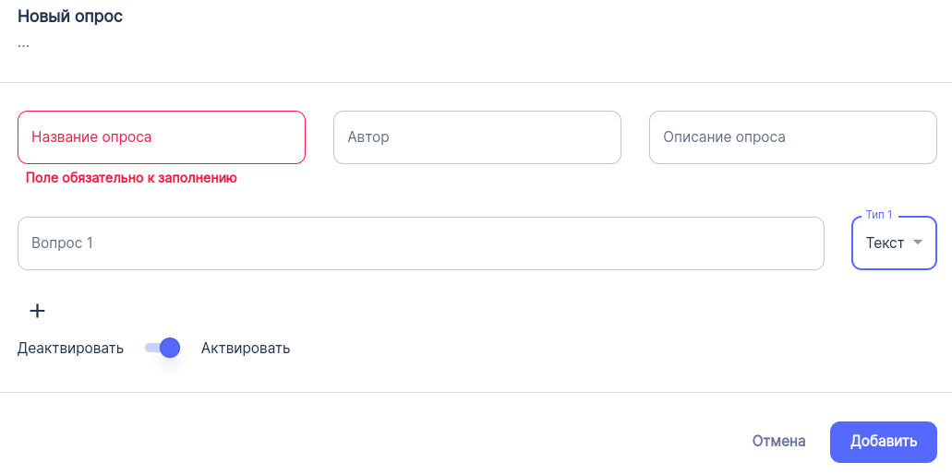Click the "Новый опрос" heading
952x474 pixels.
[70, 16]
